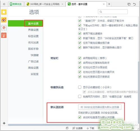140x131 pixels.
Task: Click 将360安全浏览器设置为默认浏览器 button
Action: [100, 107]
